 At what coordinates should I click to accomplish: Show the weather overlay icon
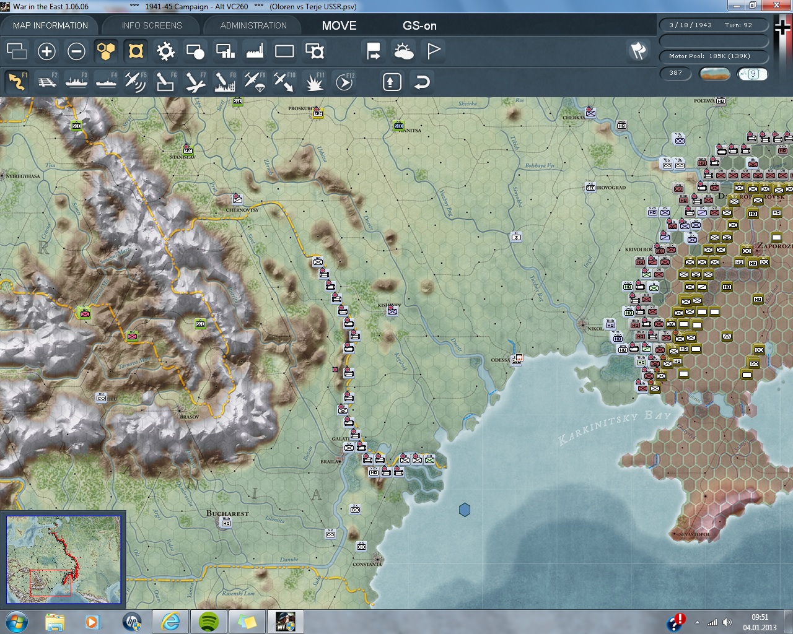pos(403,51)
